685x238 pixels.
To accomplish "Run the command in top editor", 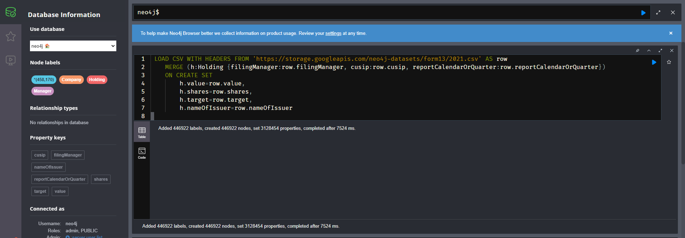I will point(643,12).
